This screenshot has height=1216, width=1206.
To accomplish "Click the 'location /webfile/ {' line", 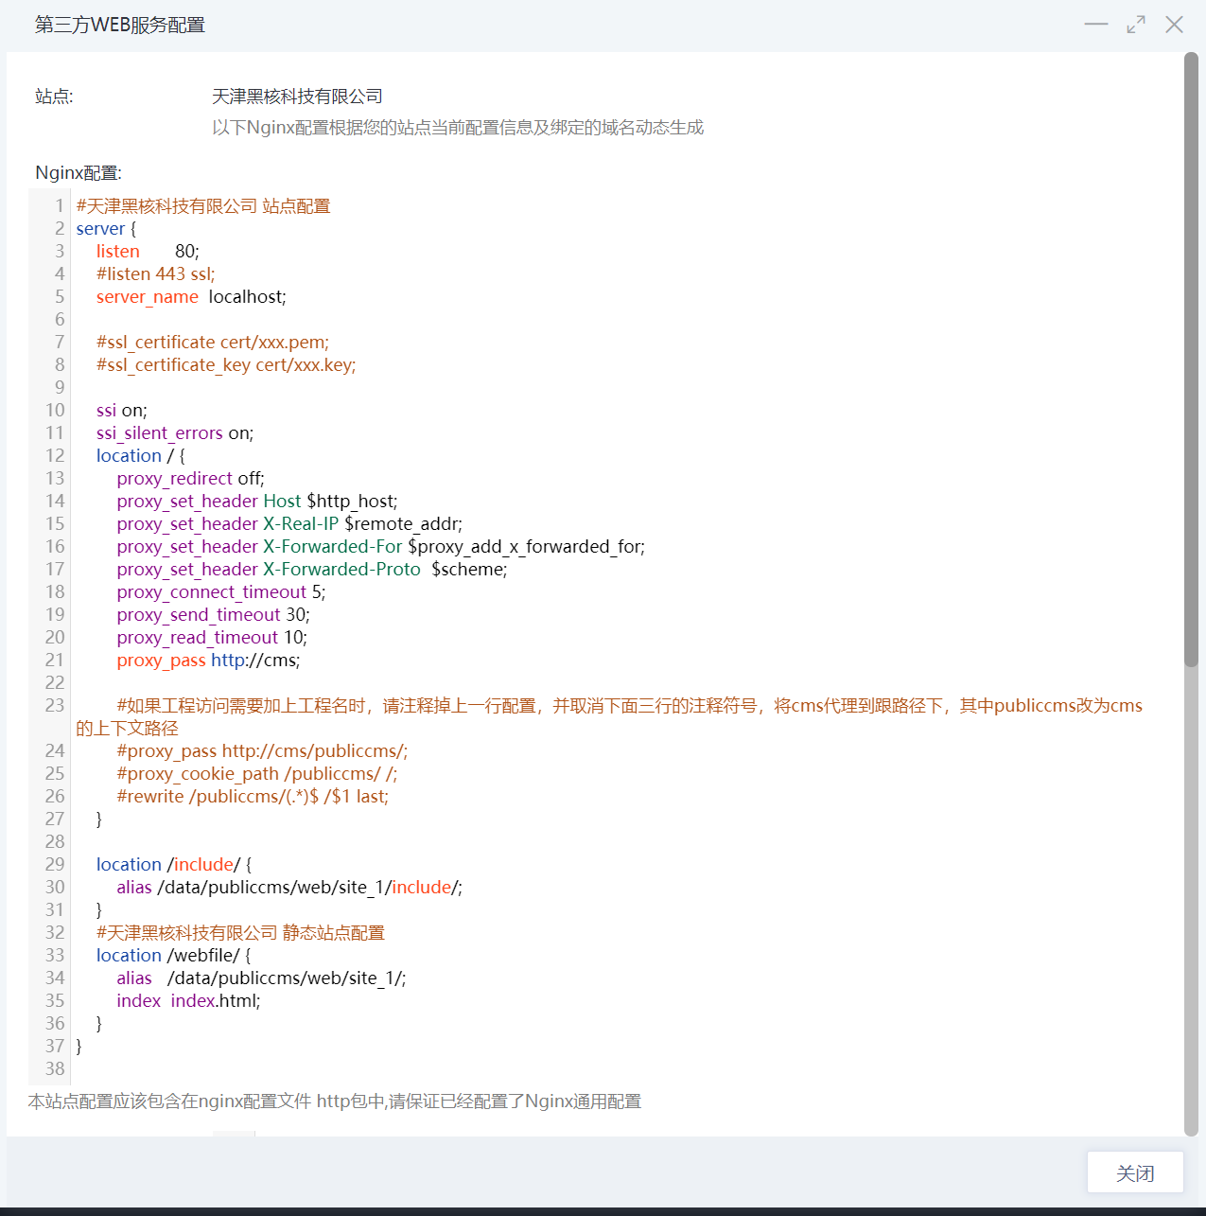I will (173, 956).
